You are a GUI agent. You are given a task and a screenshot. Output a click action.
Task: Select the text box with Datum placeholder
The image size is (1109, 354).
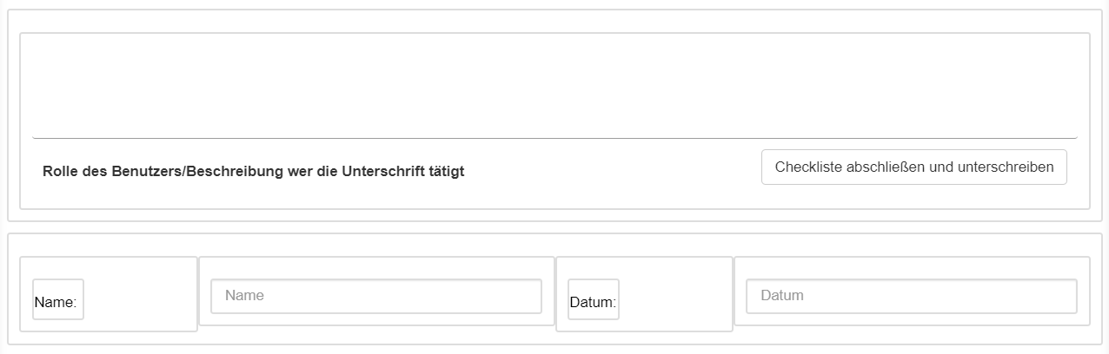(911, 296)
